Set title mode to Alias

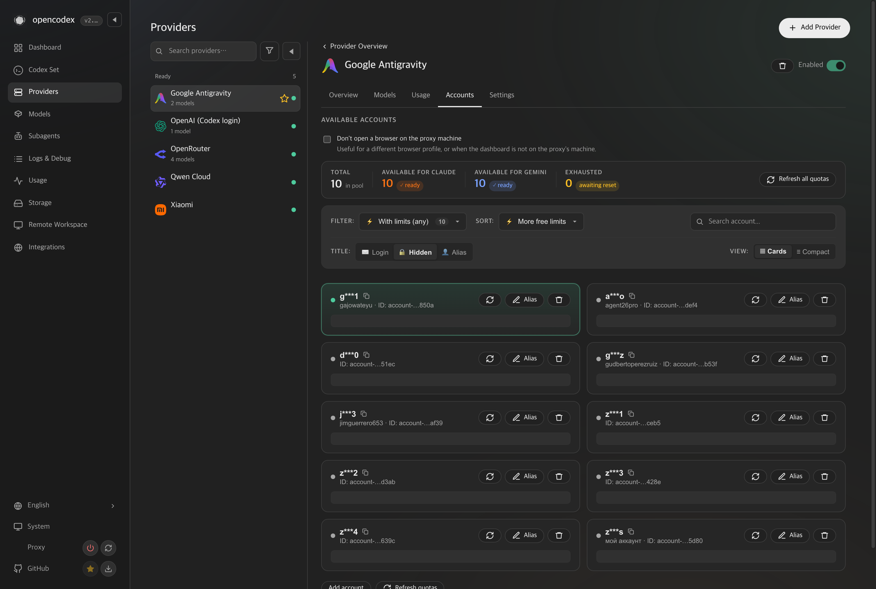454,252
